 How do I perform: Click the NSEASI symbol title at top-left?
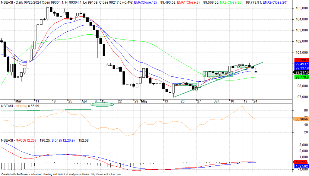pos(7,3)
